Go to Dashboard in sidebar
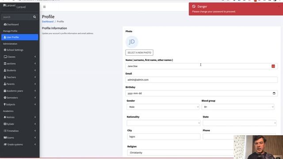The width and height of the screenshot is (283, 159). pos(20,24)
